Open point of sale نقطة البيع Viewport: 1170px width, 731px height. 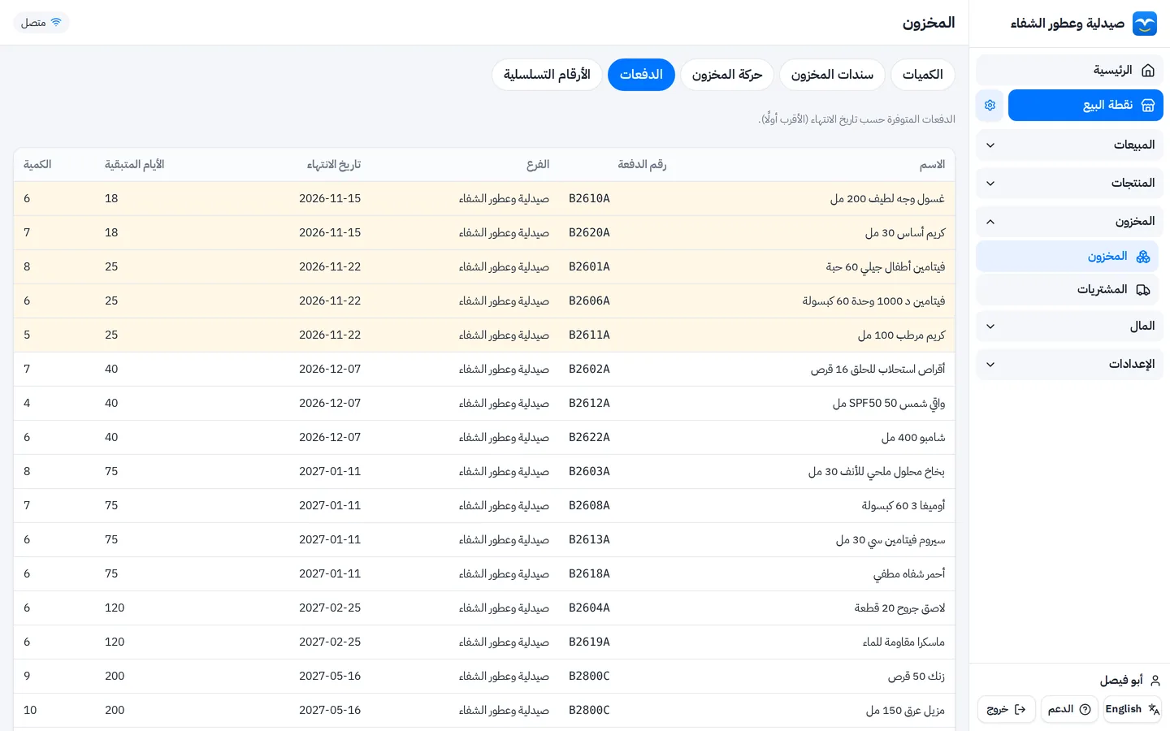pos(1085,106)
